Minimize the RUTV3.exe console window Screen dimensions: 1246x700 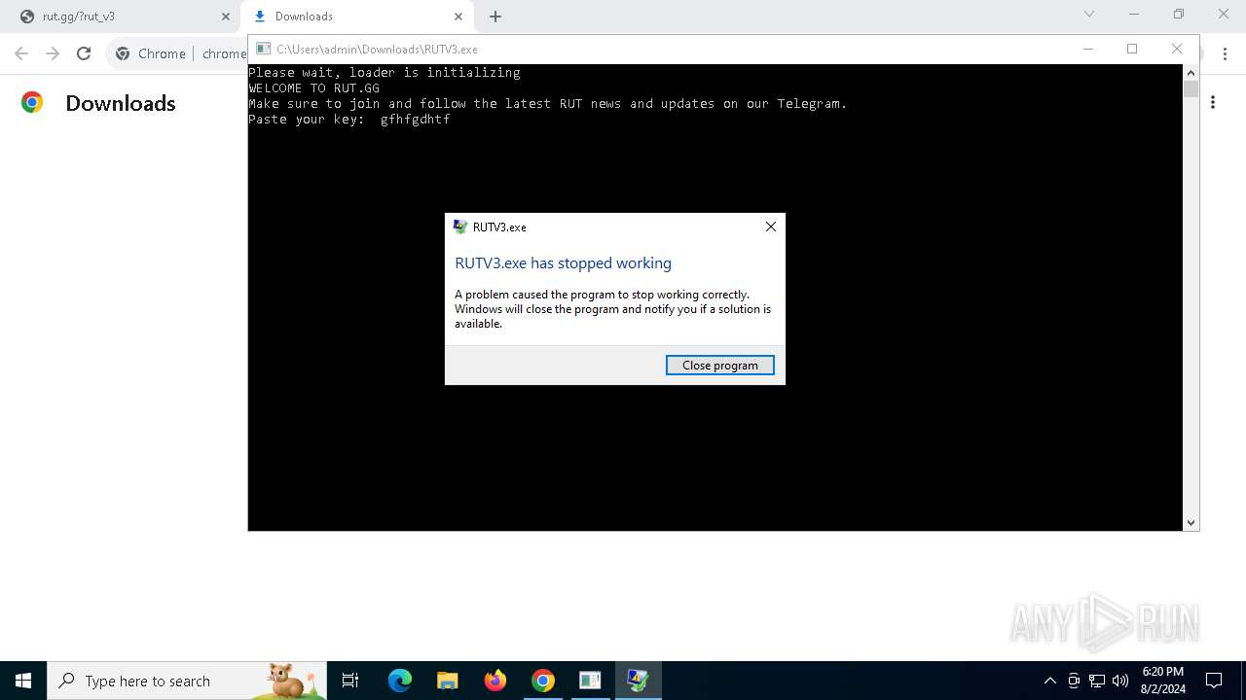coord(1088,49)
